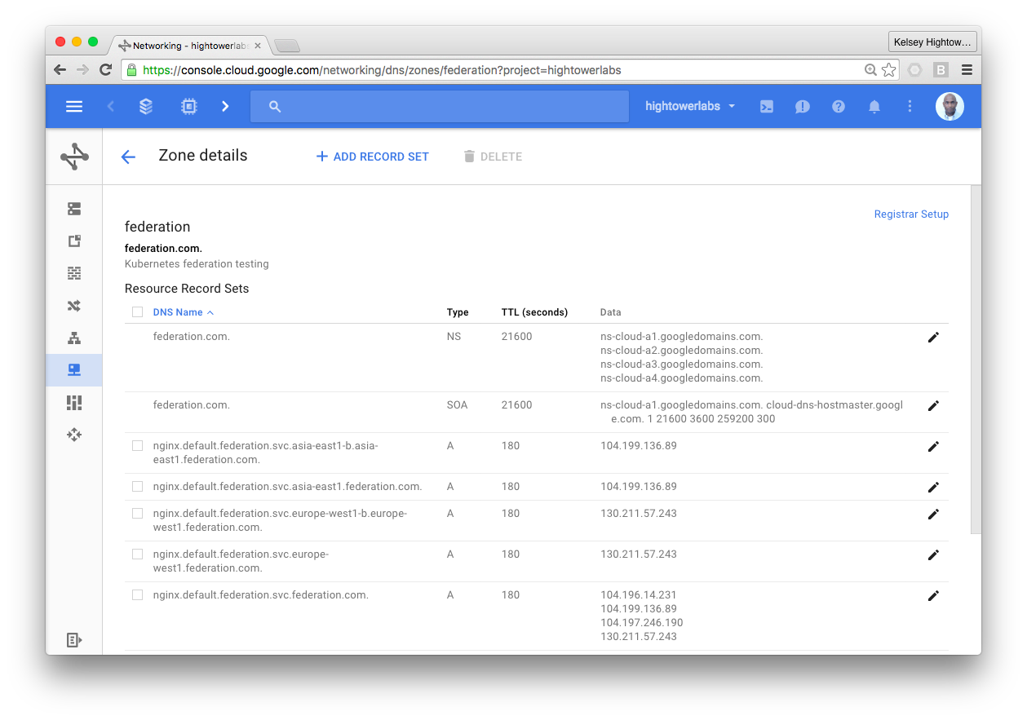Open a new browser tab
This screenshot has height=720, width=1027.
coord(287,46)
